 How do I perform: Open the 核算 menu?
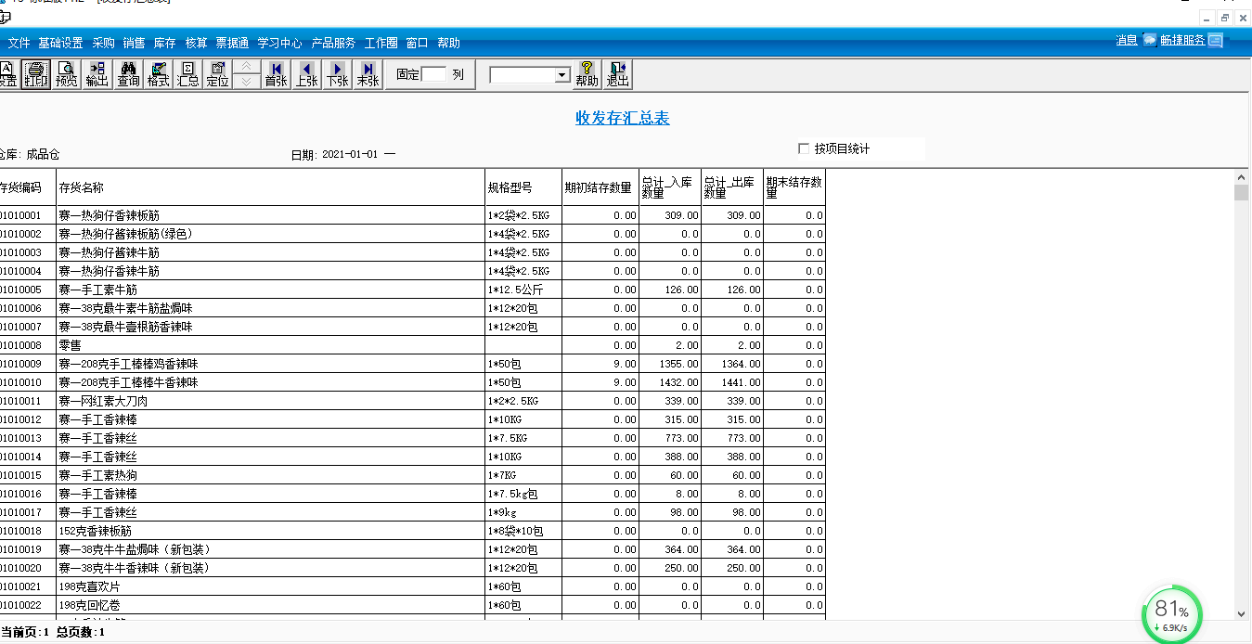click(196, 43)
